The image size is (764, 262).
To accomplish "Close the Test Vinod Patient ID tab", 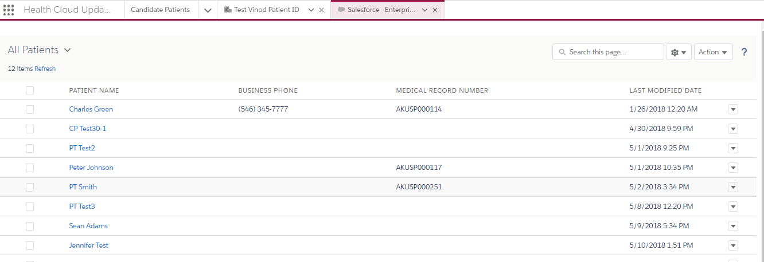I will point(321,10).
